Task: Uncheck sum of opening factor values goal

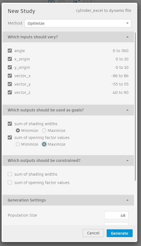Action: 10,138
